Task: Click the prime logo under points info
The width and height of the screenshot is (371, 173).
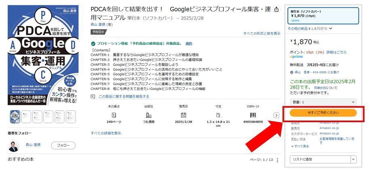Action: tap(296, 57)
